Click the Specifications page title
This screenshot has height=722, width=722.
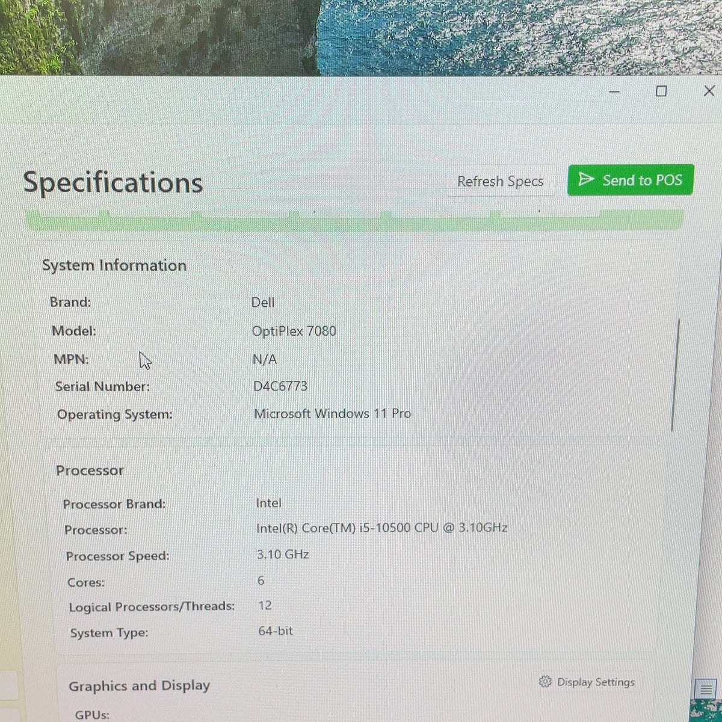113,183
